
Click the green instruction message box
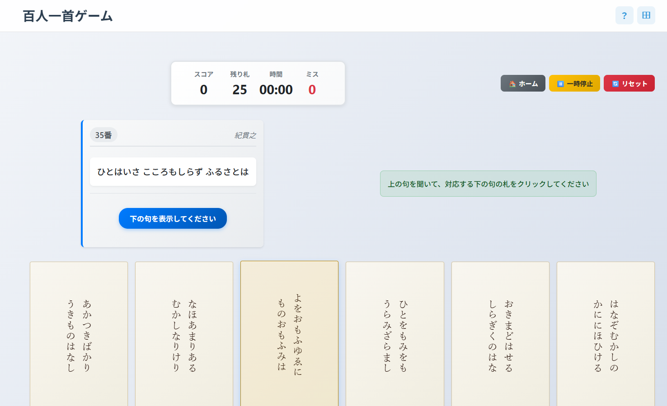(488, 184)
